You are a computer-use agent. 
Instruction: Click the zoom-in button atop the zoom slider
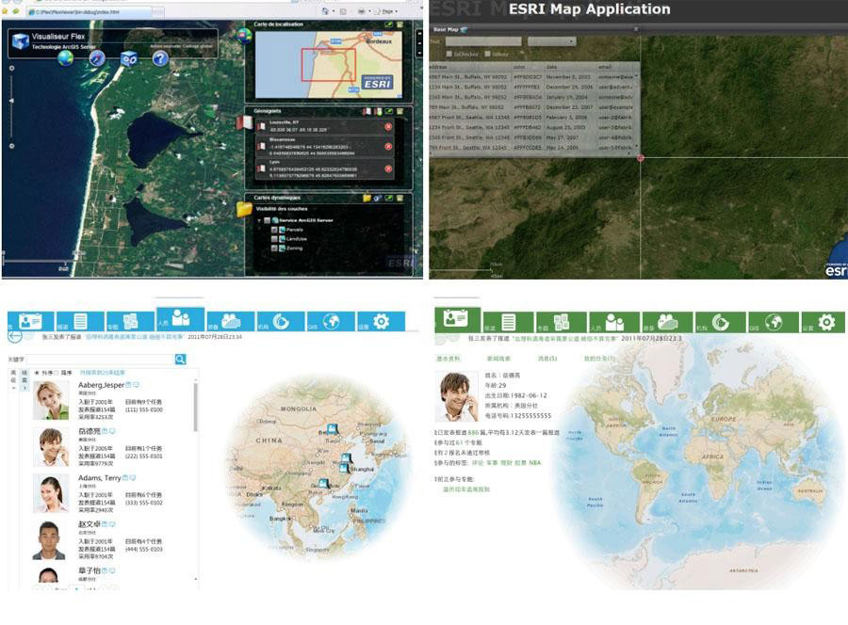click(x=11, y=68)
